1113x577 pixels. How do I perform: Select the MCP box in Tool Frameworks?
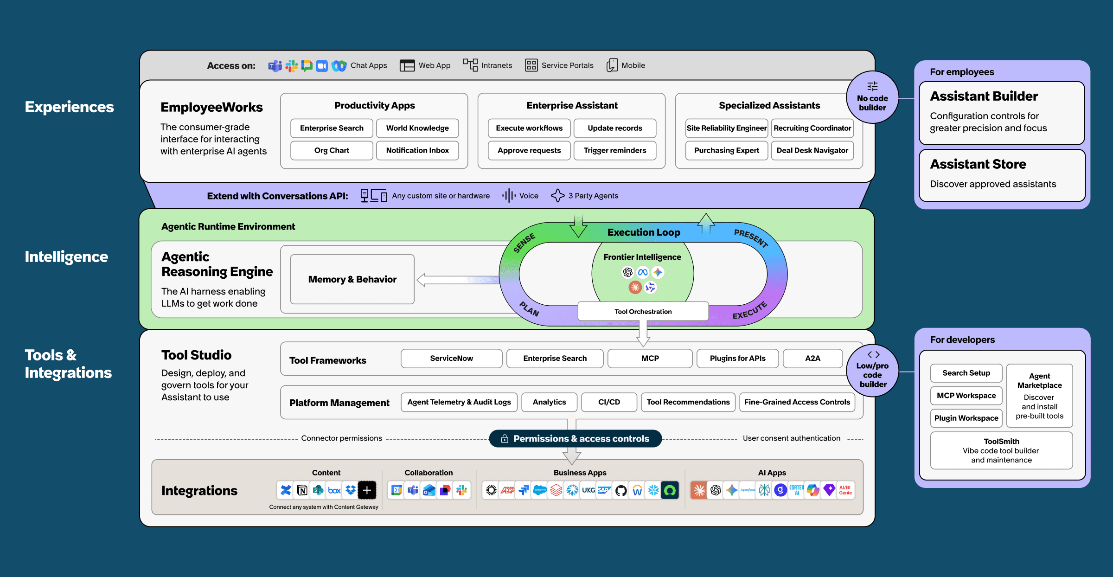point(650,358)
